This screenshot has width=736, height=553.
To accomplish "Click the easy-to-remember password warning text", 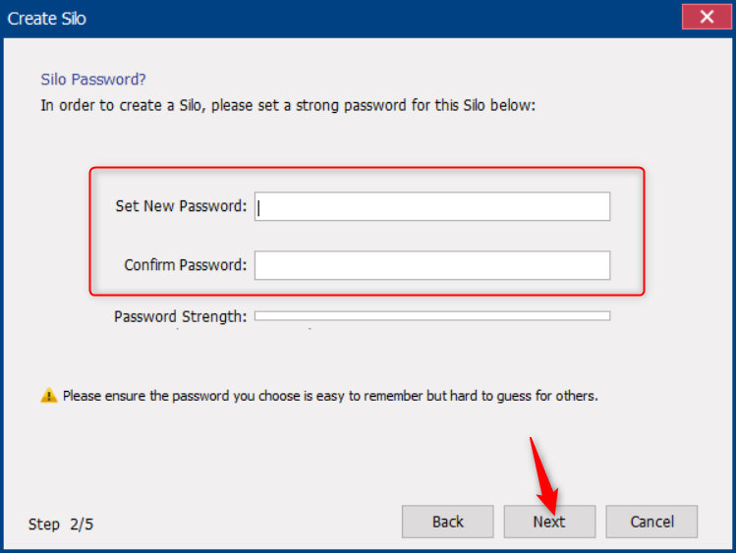I will click(330, 396).
